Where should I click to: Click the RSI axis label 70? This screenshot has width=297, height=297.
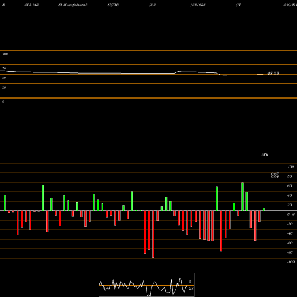coord(4,68)
